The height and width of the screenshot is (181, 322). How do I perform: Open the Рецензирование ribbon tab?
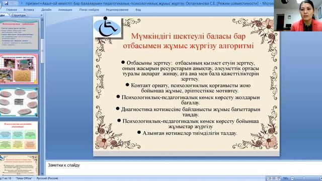tap(117, 10)
